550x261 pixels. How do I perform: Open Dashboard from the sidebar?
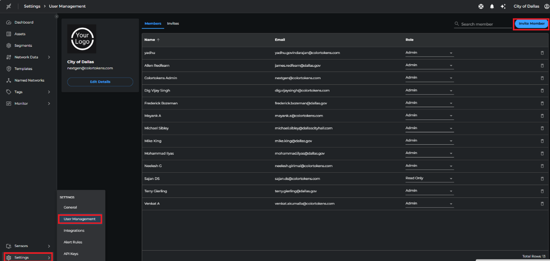24,22
